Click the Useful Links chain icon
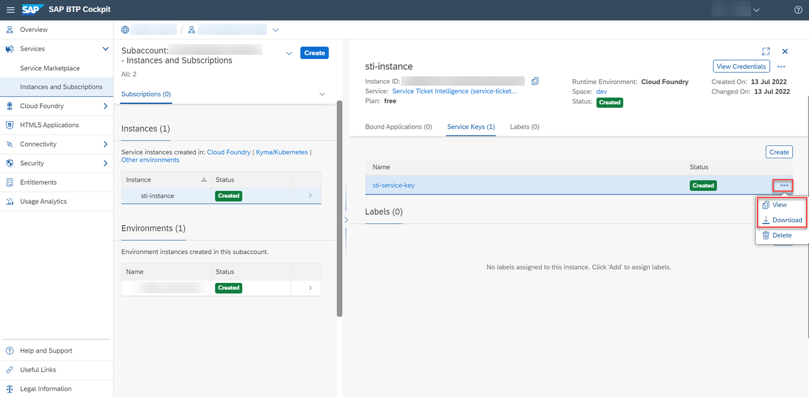Screen dimensions: 809x397 (10, 370)
